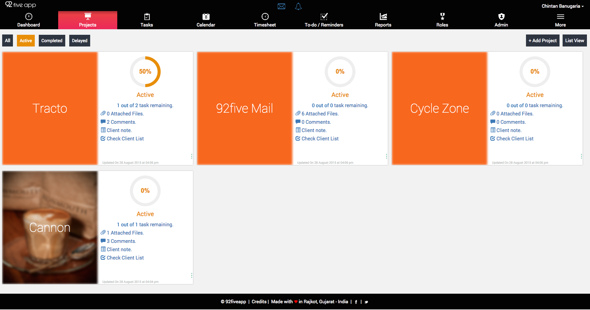Open the Cannon card options menu dots

(x=191, y=276)
